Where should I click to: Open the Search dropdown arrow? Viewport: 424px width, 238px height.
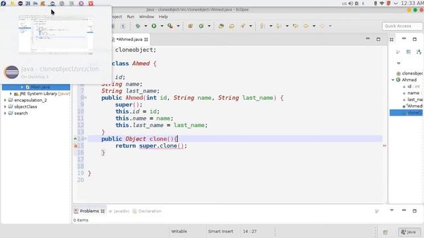250,26
